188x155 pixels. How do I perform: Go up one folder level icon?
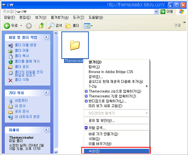pos(42,25)
